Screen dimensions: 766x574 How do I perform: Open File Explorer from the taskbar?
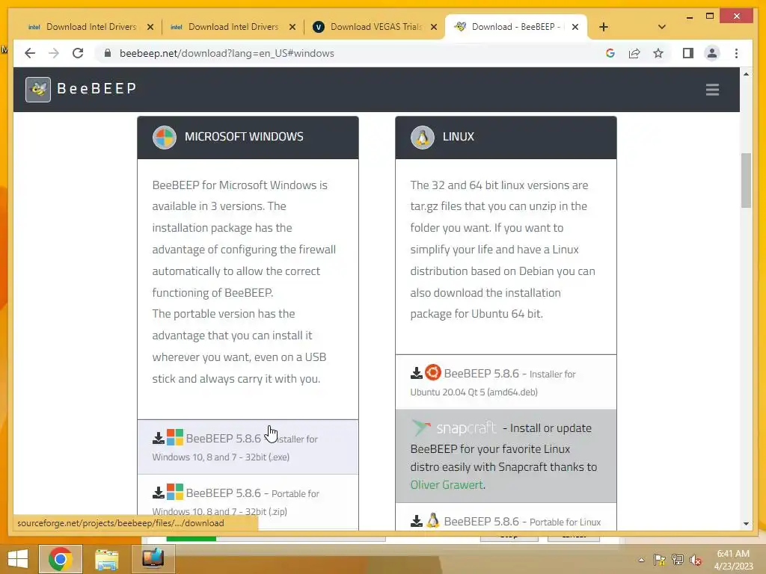point(106,559)
